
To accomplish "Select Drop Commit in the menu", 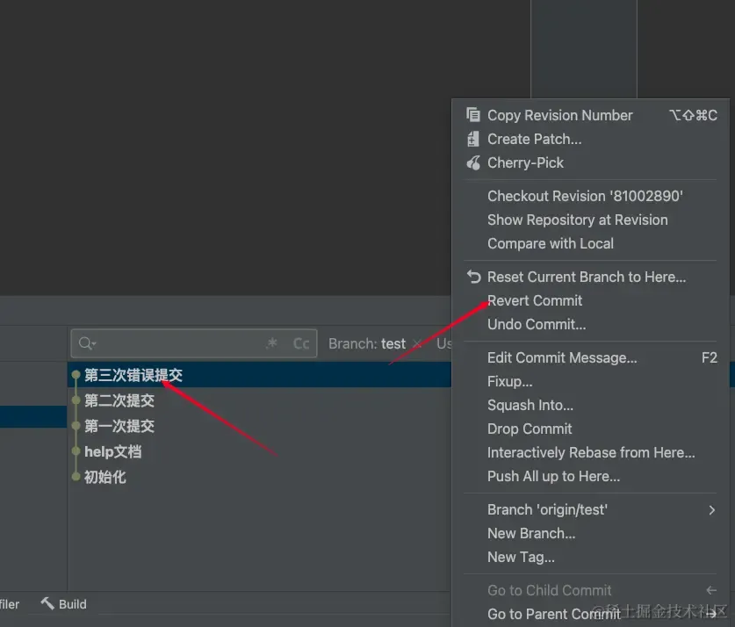I will [x=530, y=429].
